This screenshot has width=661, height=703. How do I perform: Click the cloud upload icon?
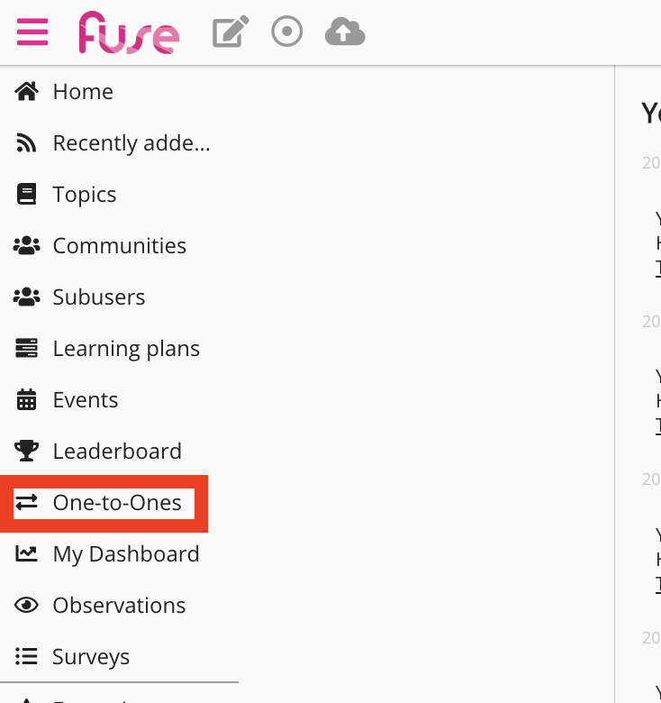pos(345,32)
